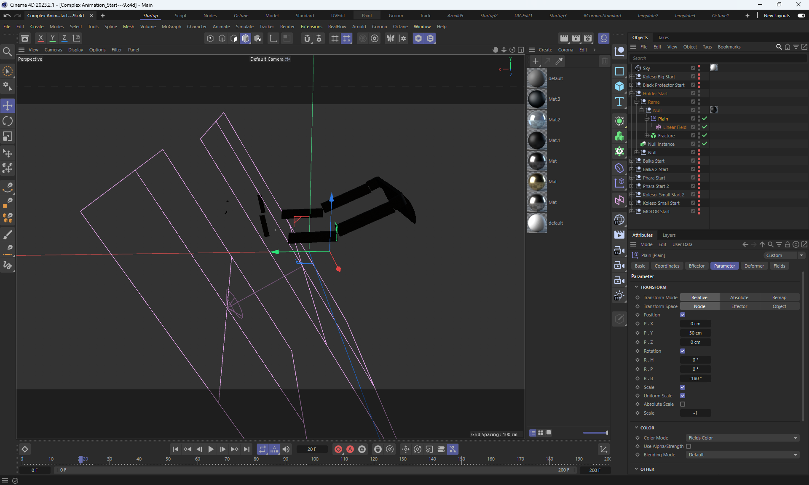Screen dimensions: 809x485
Task: Uncheck the Position checkbox
Action: point(683,315)
